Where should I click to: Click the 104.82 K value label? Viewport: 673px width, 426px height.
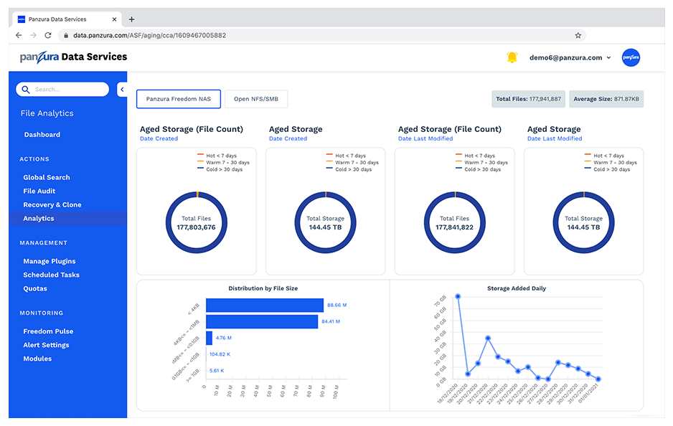[x=220, y=354]
